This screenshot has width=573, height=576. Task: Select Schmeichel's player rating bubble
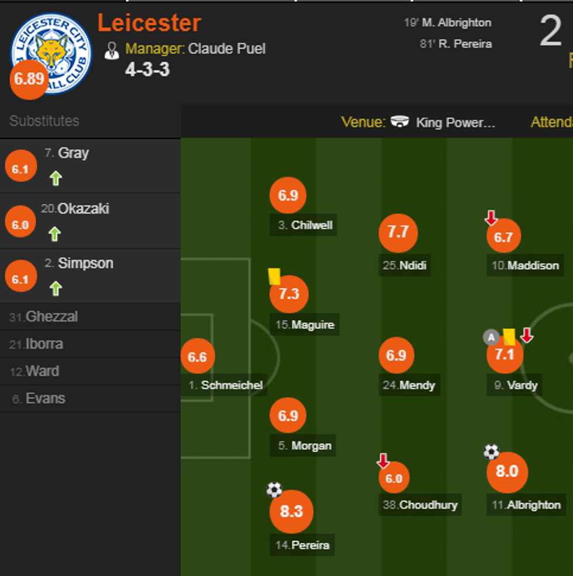tap(198, 355)
